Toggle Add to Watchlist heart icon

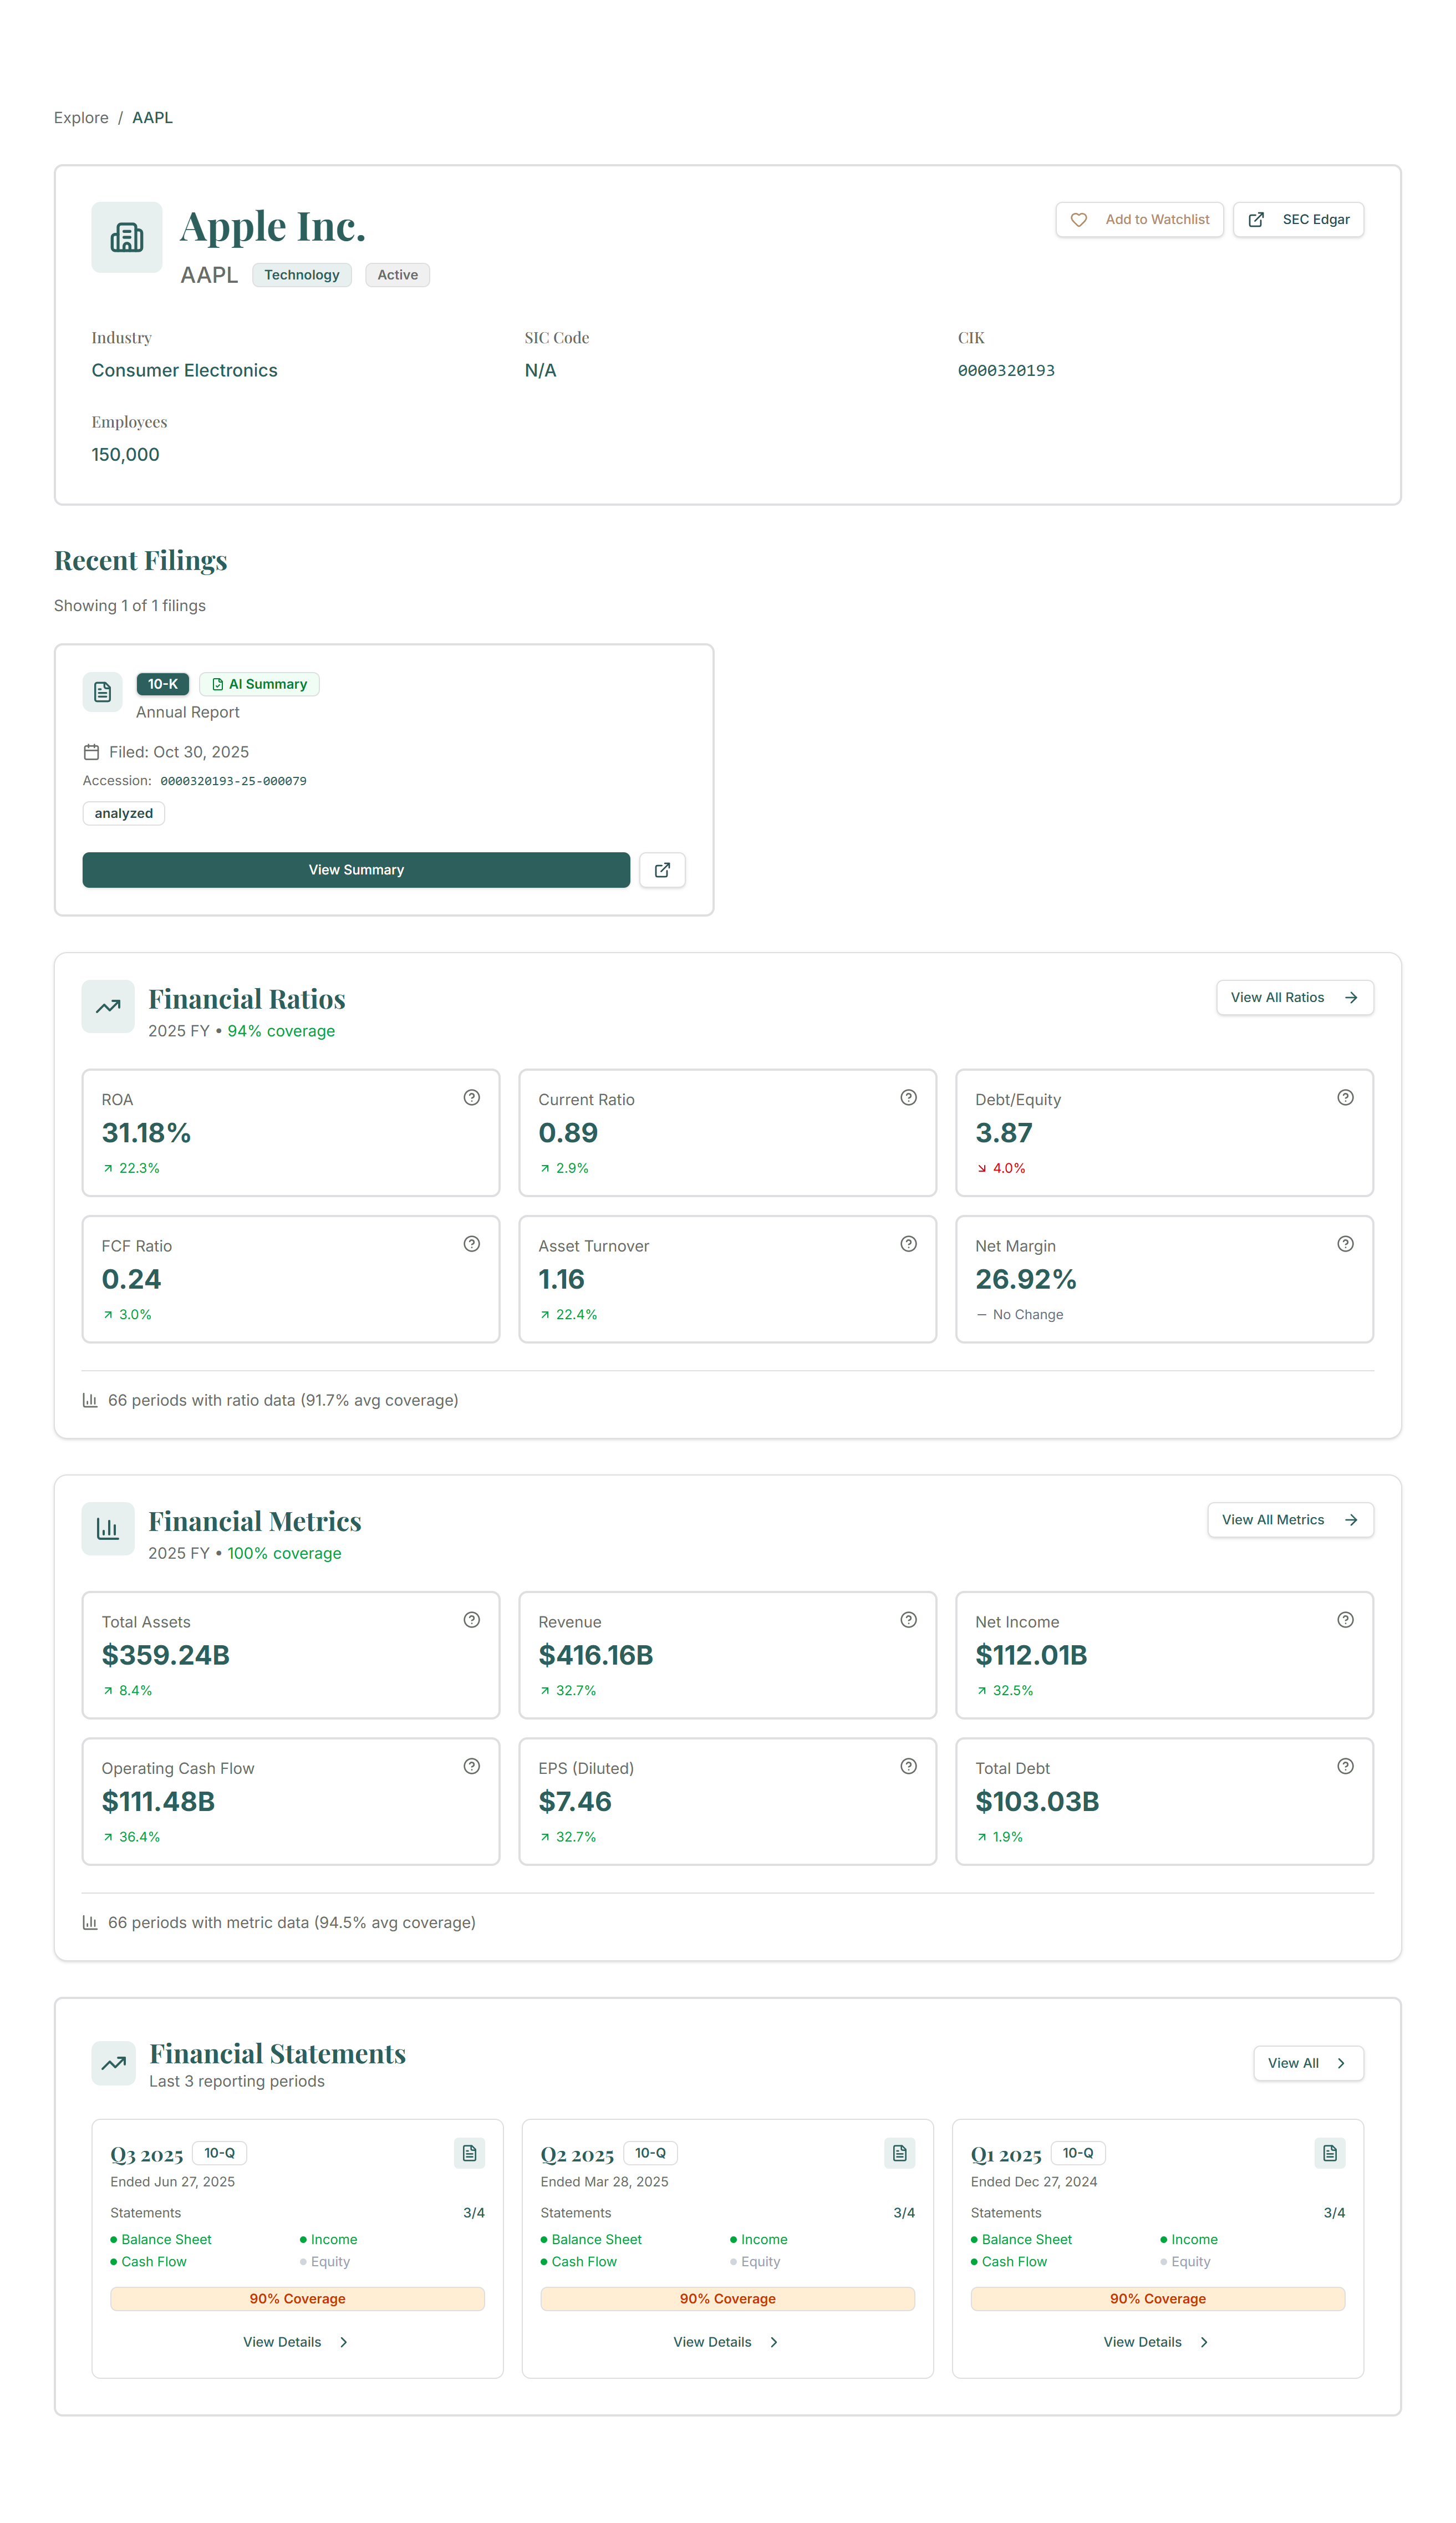(x=1080, y=219)
